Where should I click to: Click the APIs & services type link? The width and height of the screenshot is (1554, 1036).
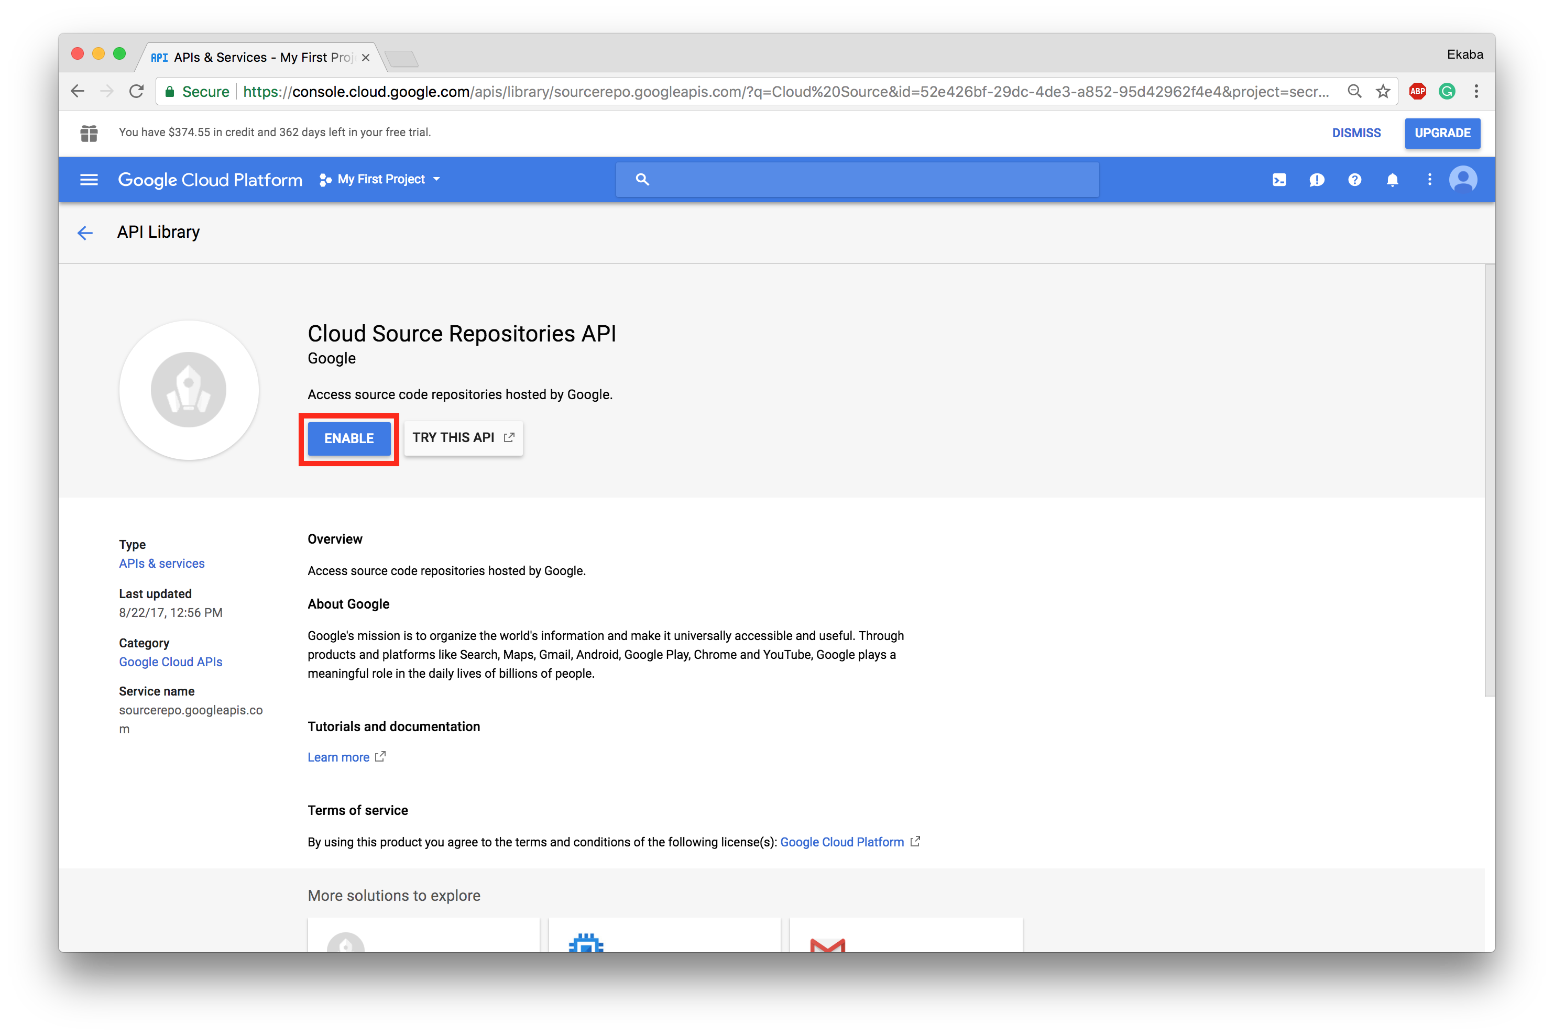(x=161, y=563)
